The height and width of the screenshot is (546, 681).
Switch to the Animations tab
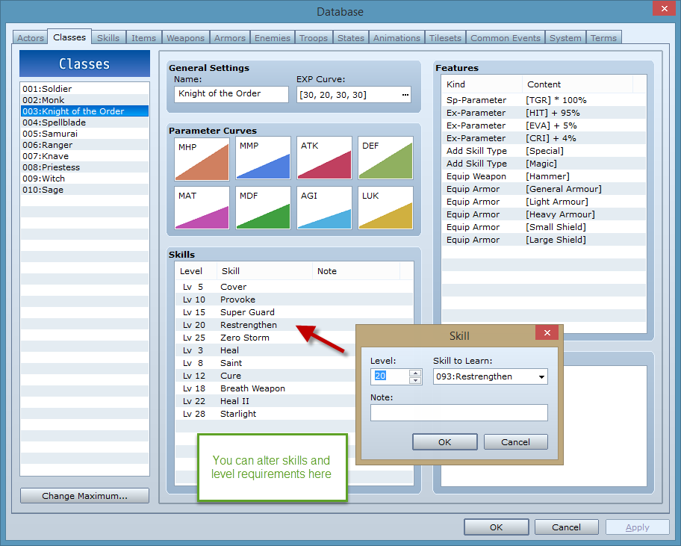point(397,38)
